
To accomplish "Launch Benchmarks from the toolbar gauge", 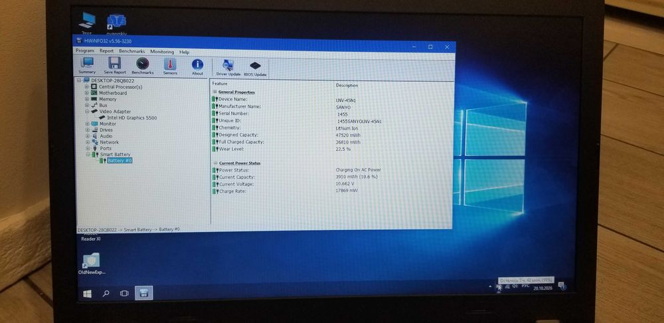I will (143, 66).
